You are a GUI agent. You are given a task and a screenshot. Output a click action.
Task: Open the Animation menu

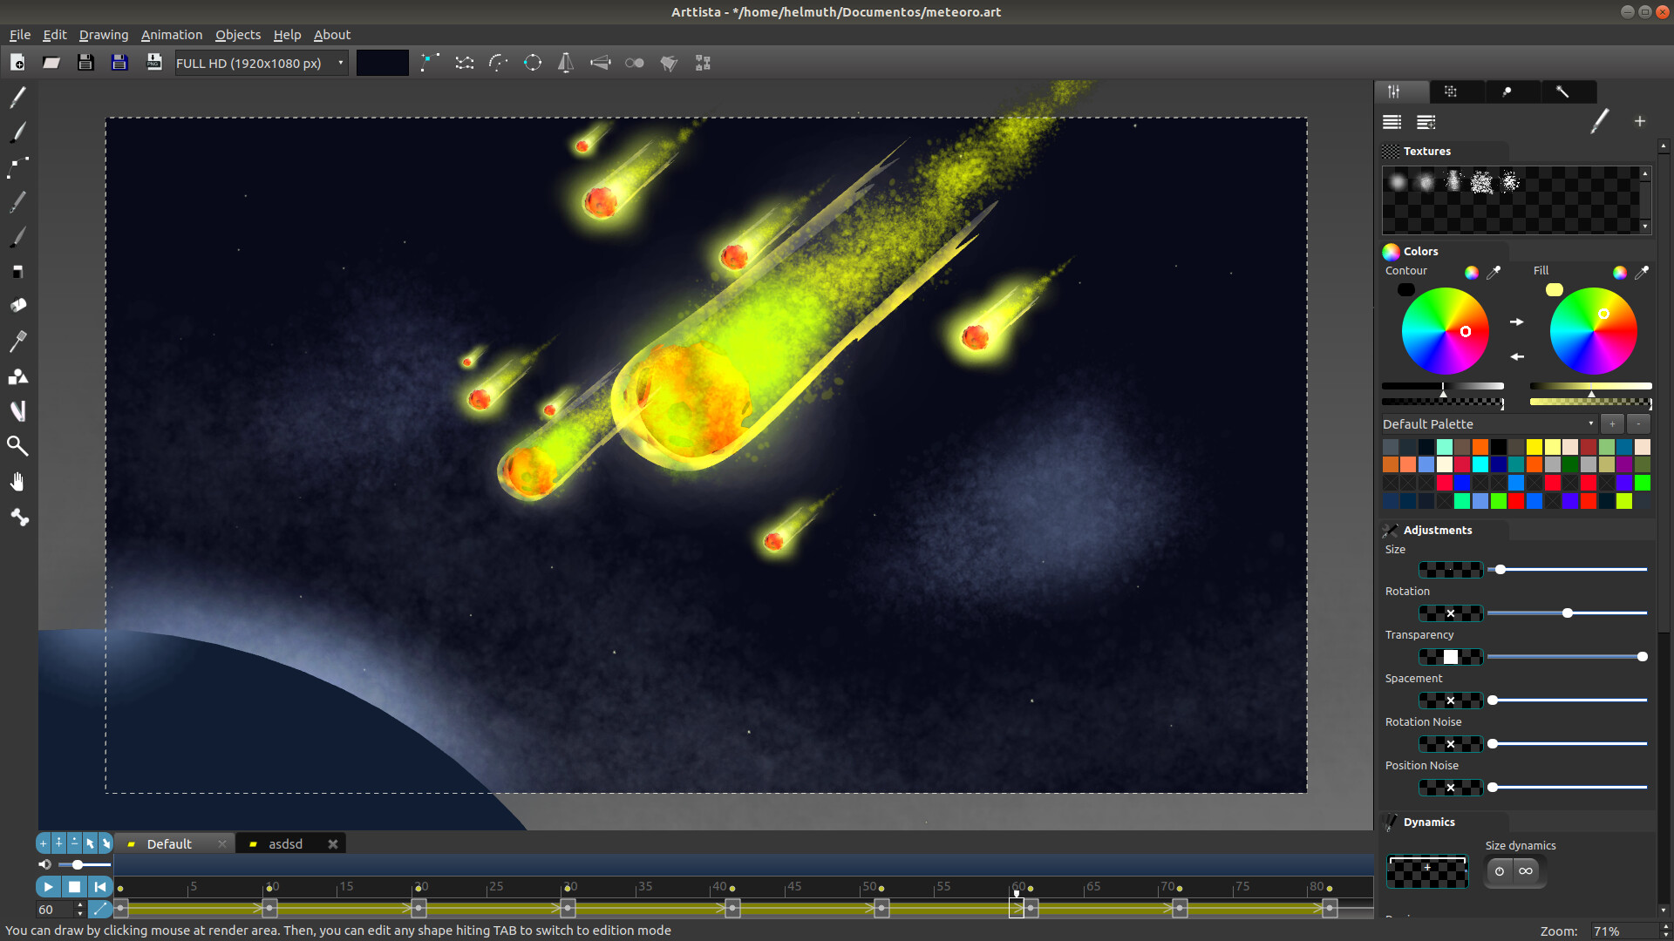pyautogui.click(x=171, y=35)
